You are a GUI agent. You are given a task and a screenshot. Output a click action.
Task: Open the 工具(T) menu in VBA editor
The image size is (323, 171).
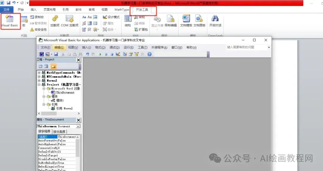point(143,47)
